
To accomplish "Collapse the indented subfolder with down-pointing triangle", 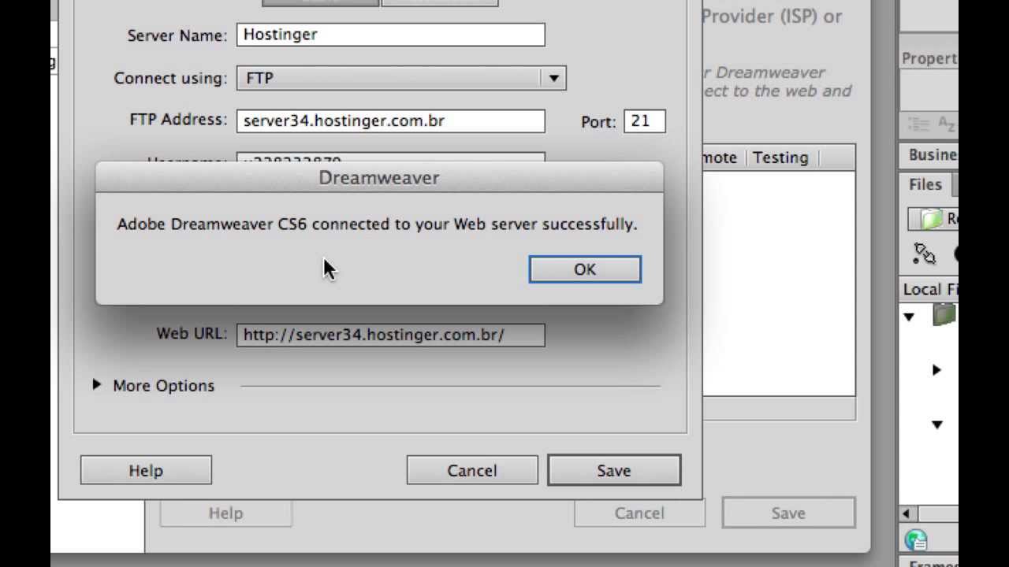I will pos(936,424).
